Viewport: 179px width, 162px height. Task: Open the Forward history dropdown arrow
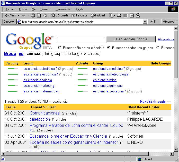pos(28,15)
